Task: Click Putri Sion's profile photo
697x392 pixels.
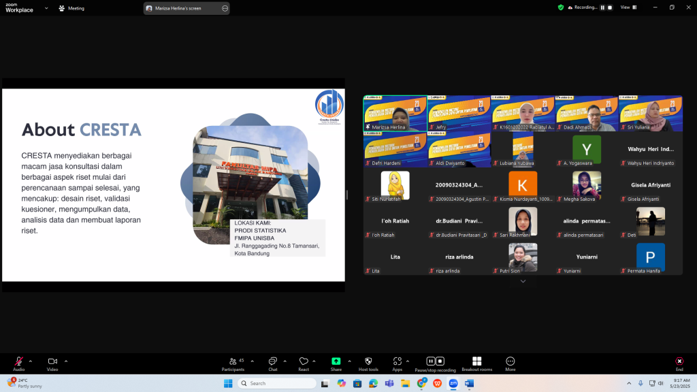Action: [523, 257]
